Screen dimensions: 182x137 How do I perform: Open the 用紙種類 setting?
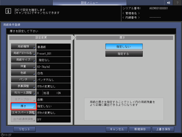click(23, 47)
